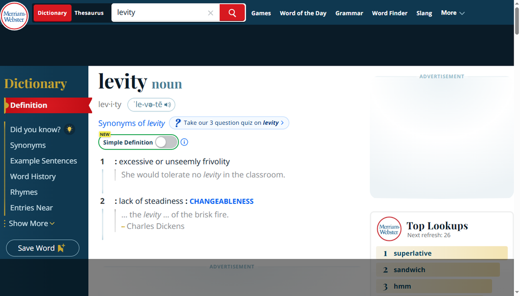Click the 'Dictionary' sidebar heading
520x296 pixels.
pos(35,83)
